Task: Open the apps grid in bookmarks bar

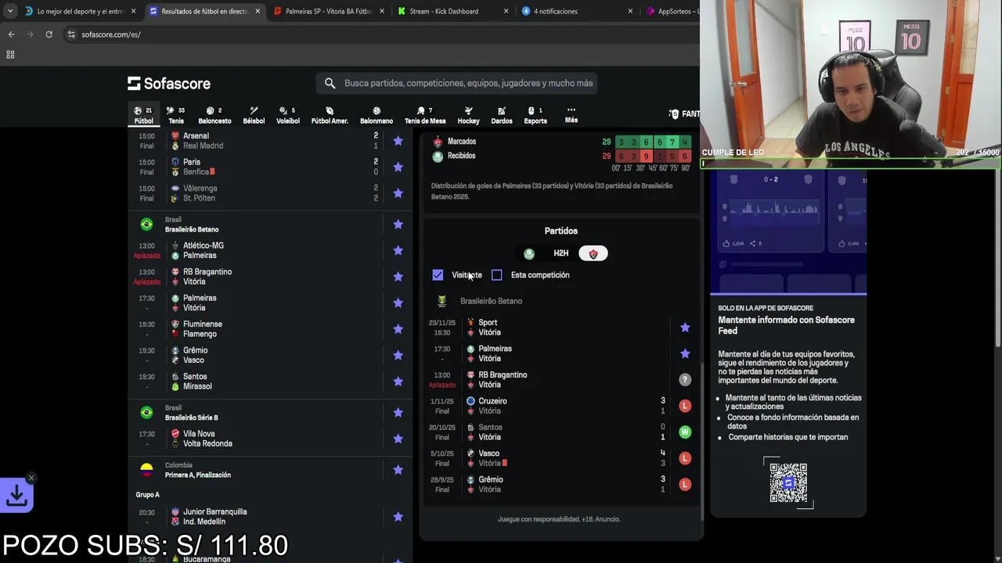Action: 10,55
